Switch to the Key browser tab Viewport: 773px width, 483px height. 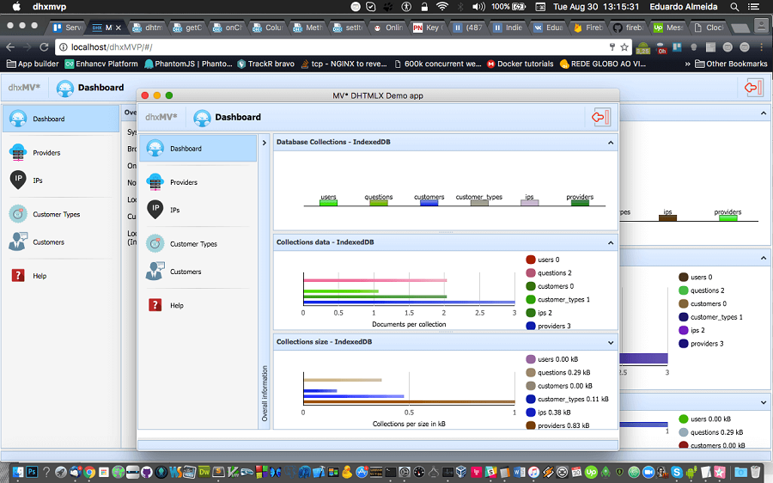[428, 28]
